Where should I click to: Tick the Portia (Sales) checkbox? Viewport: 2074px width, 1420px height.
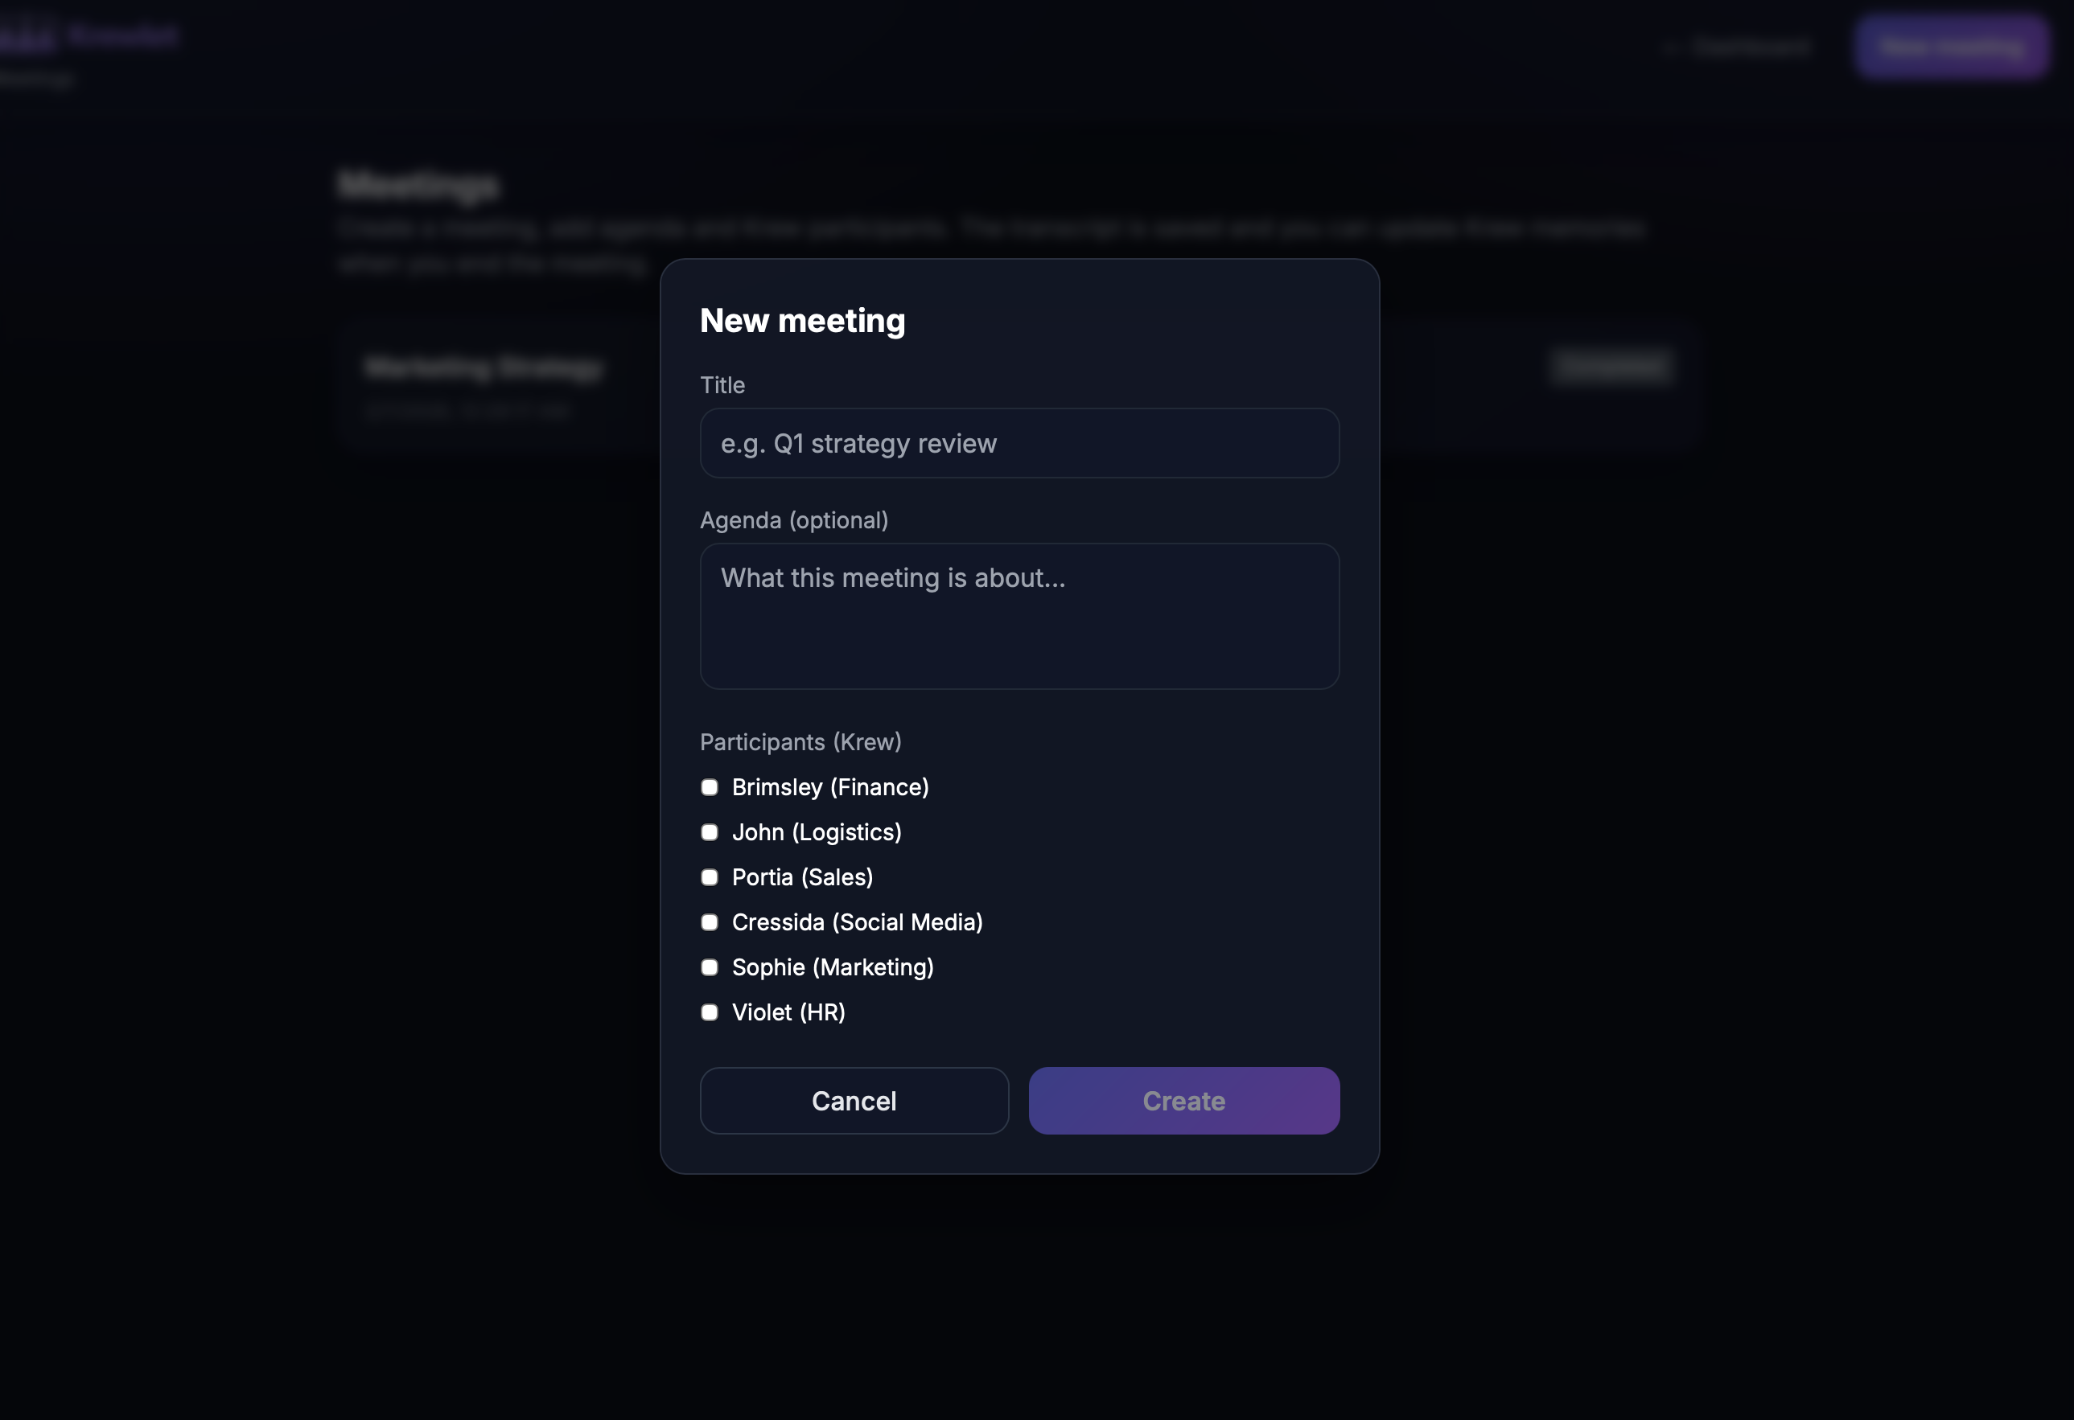pyautogui.click(x=710, y=876)
